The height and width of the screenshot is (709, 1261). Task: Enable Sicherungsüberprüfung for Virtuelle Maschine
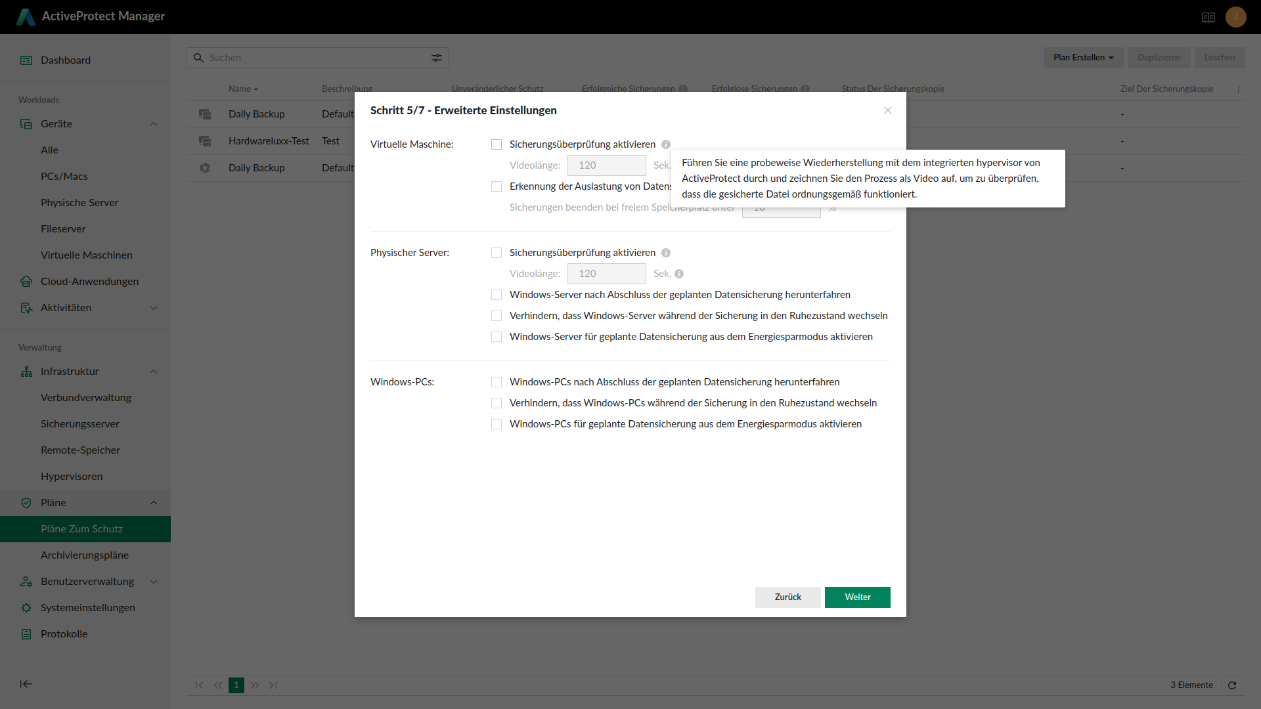tap(497, 144)
